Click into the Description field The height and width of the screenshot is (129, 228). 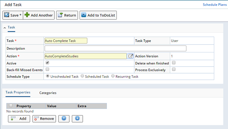pos(115,49)
